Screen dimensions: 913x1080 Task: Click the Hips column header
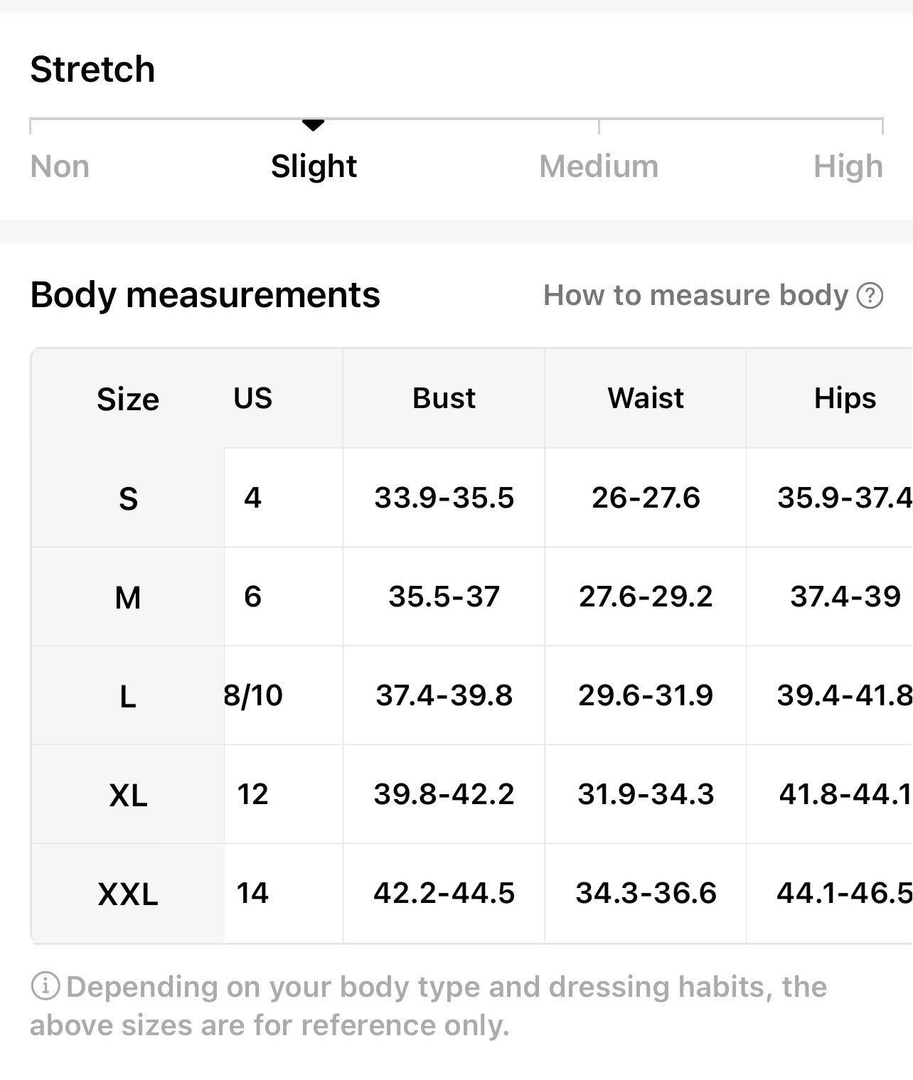point(845,398)
